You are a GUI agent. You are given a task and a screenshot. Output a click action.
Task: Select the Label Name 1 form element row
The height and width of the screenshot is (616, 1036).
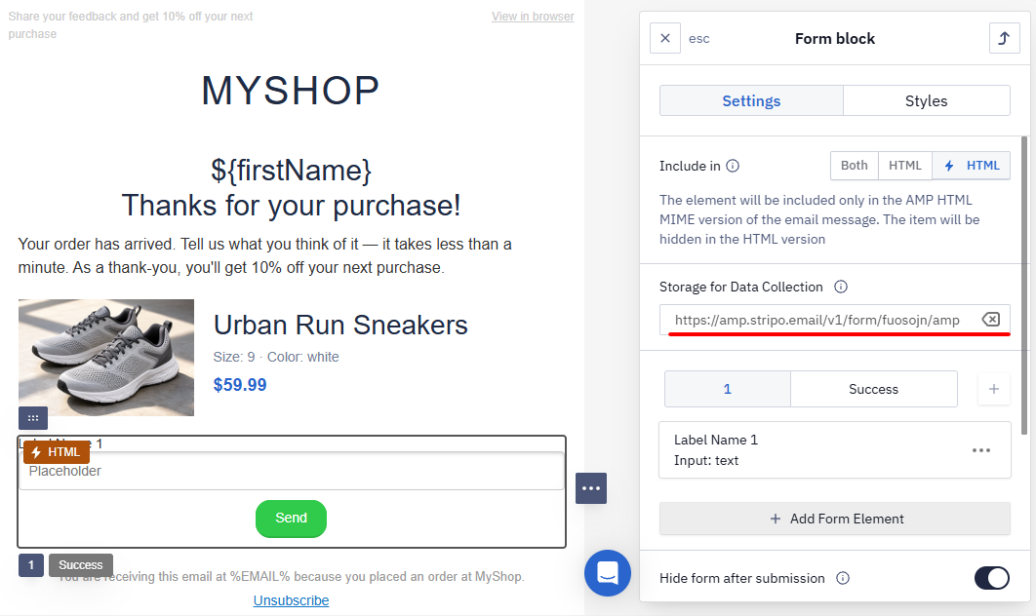tap(834, 449)
